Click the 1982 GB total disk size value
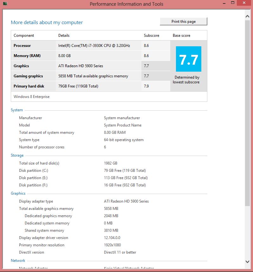The width and height of the screenshot is (253, 272). tap(111, 163)
